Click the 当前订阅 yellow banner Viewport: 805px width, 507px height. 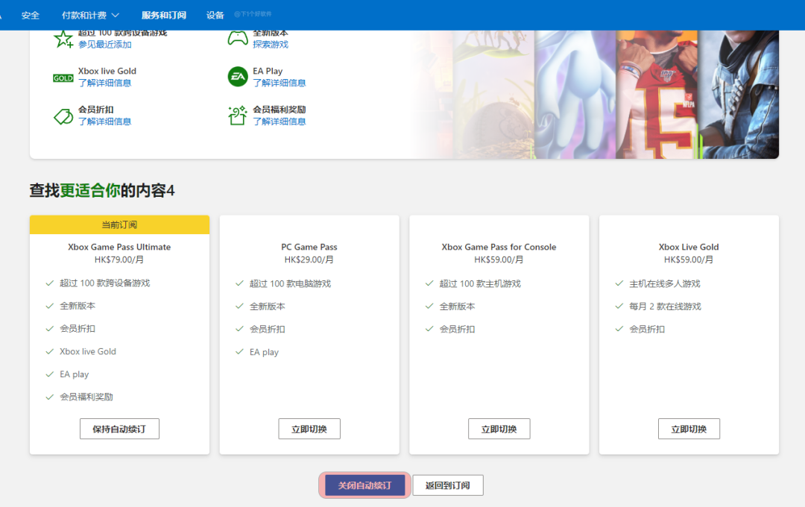[119, 224]
